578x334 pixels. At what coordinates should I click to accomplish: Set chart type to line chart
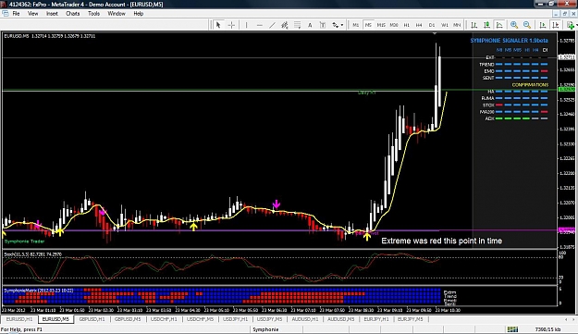pos(499,25)
